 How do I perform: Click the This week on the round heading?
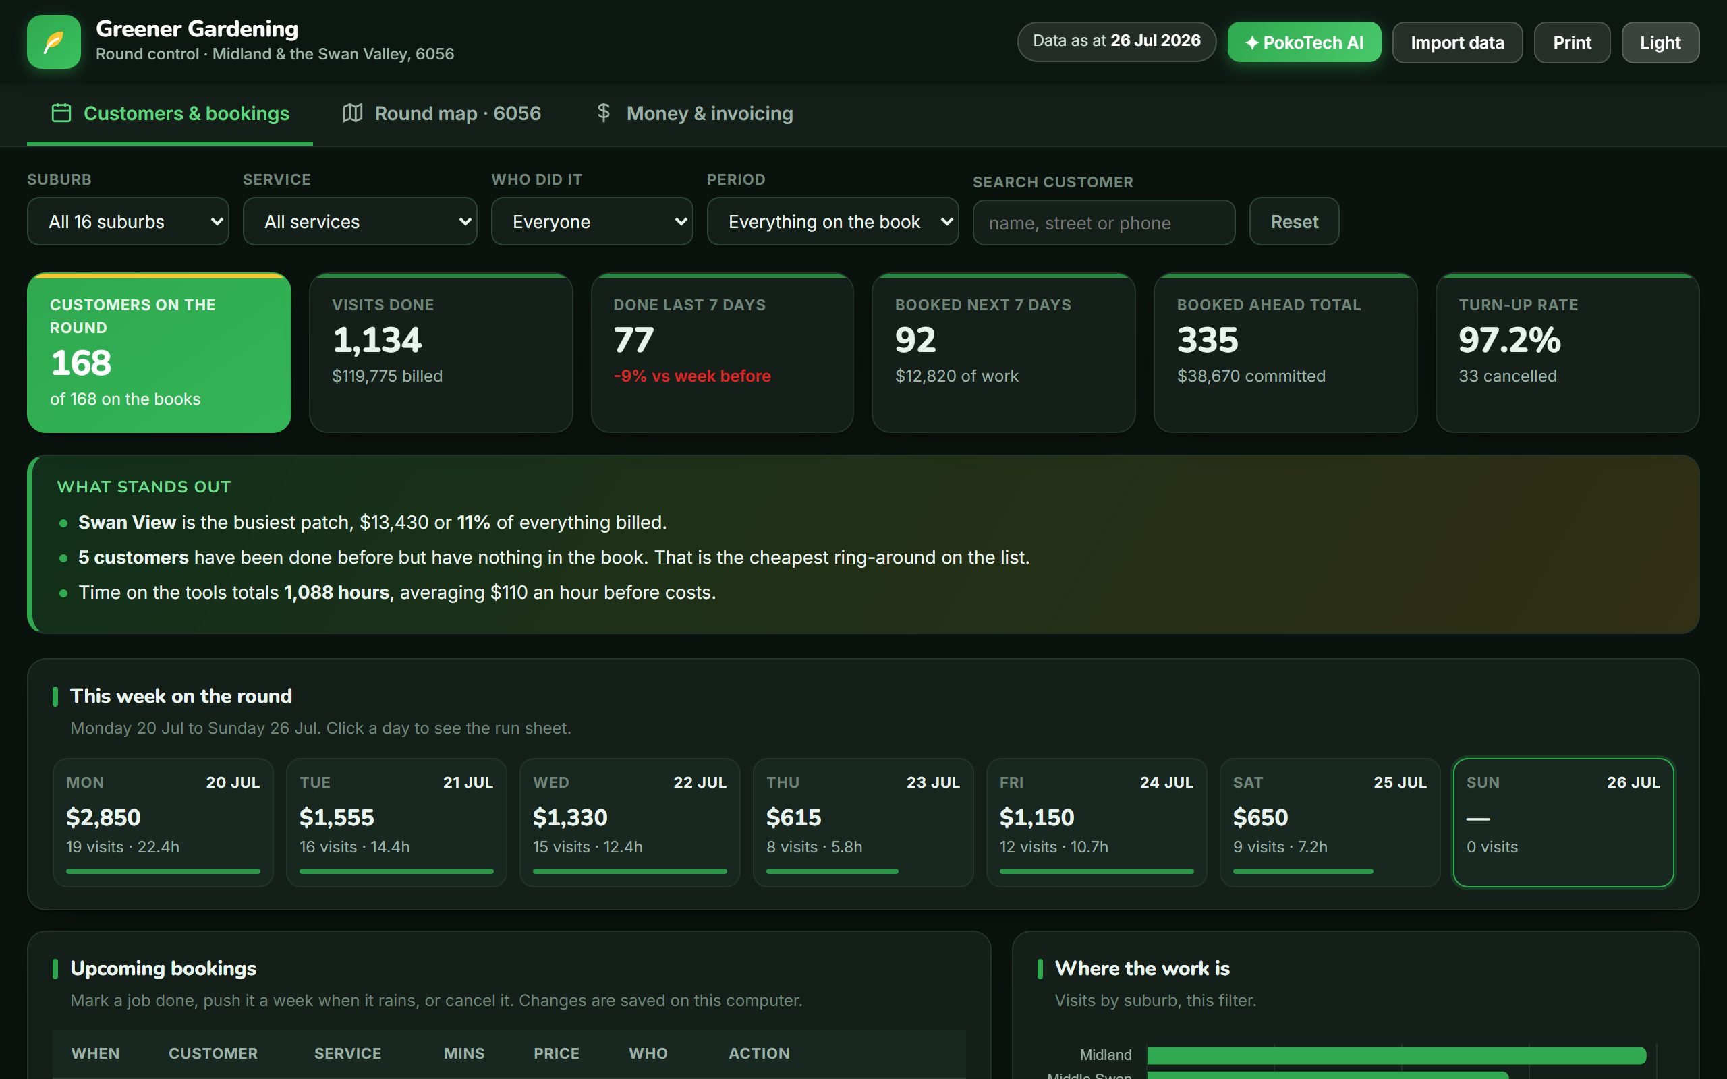pyautogui.click(x=181, y=696)
